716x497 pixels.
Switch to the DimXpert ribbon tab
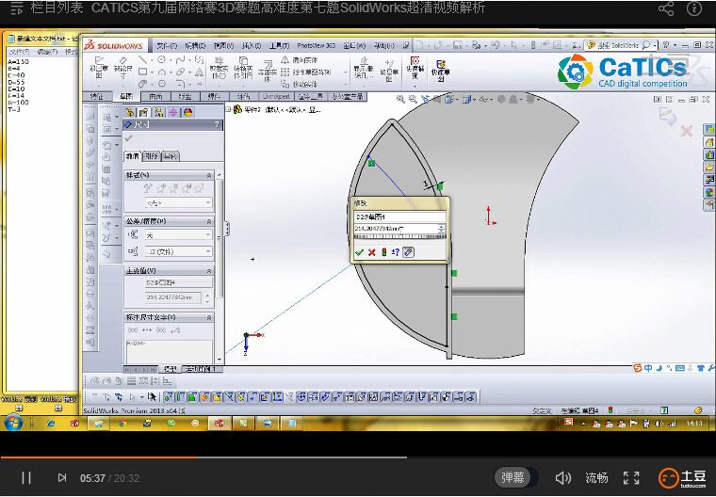[x=276, y=96]
